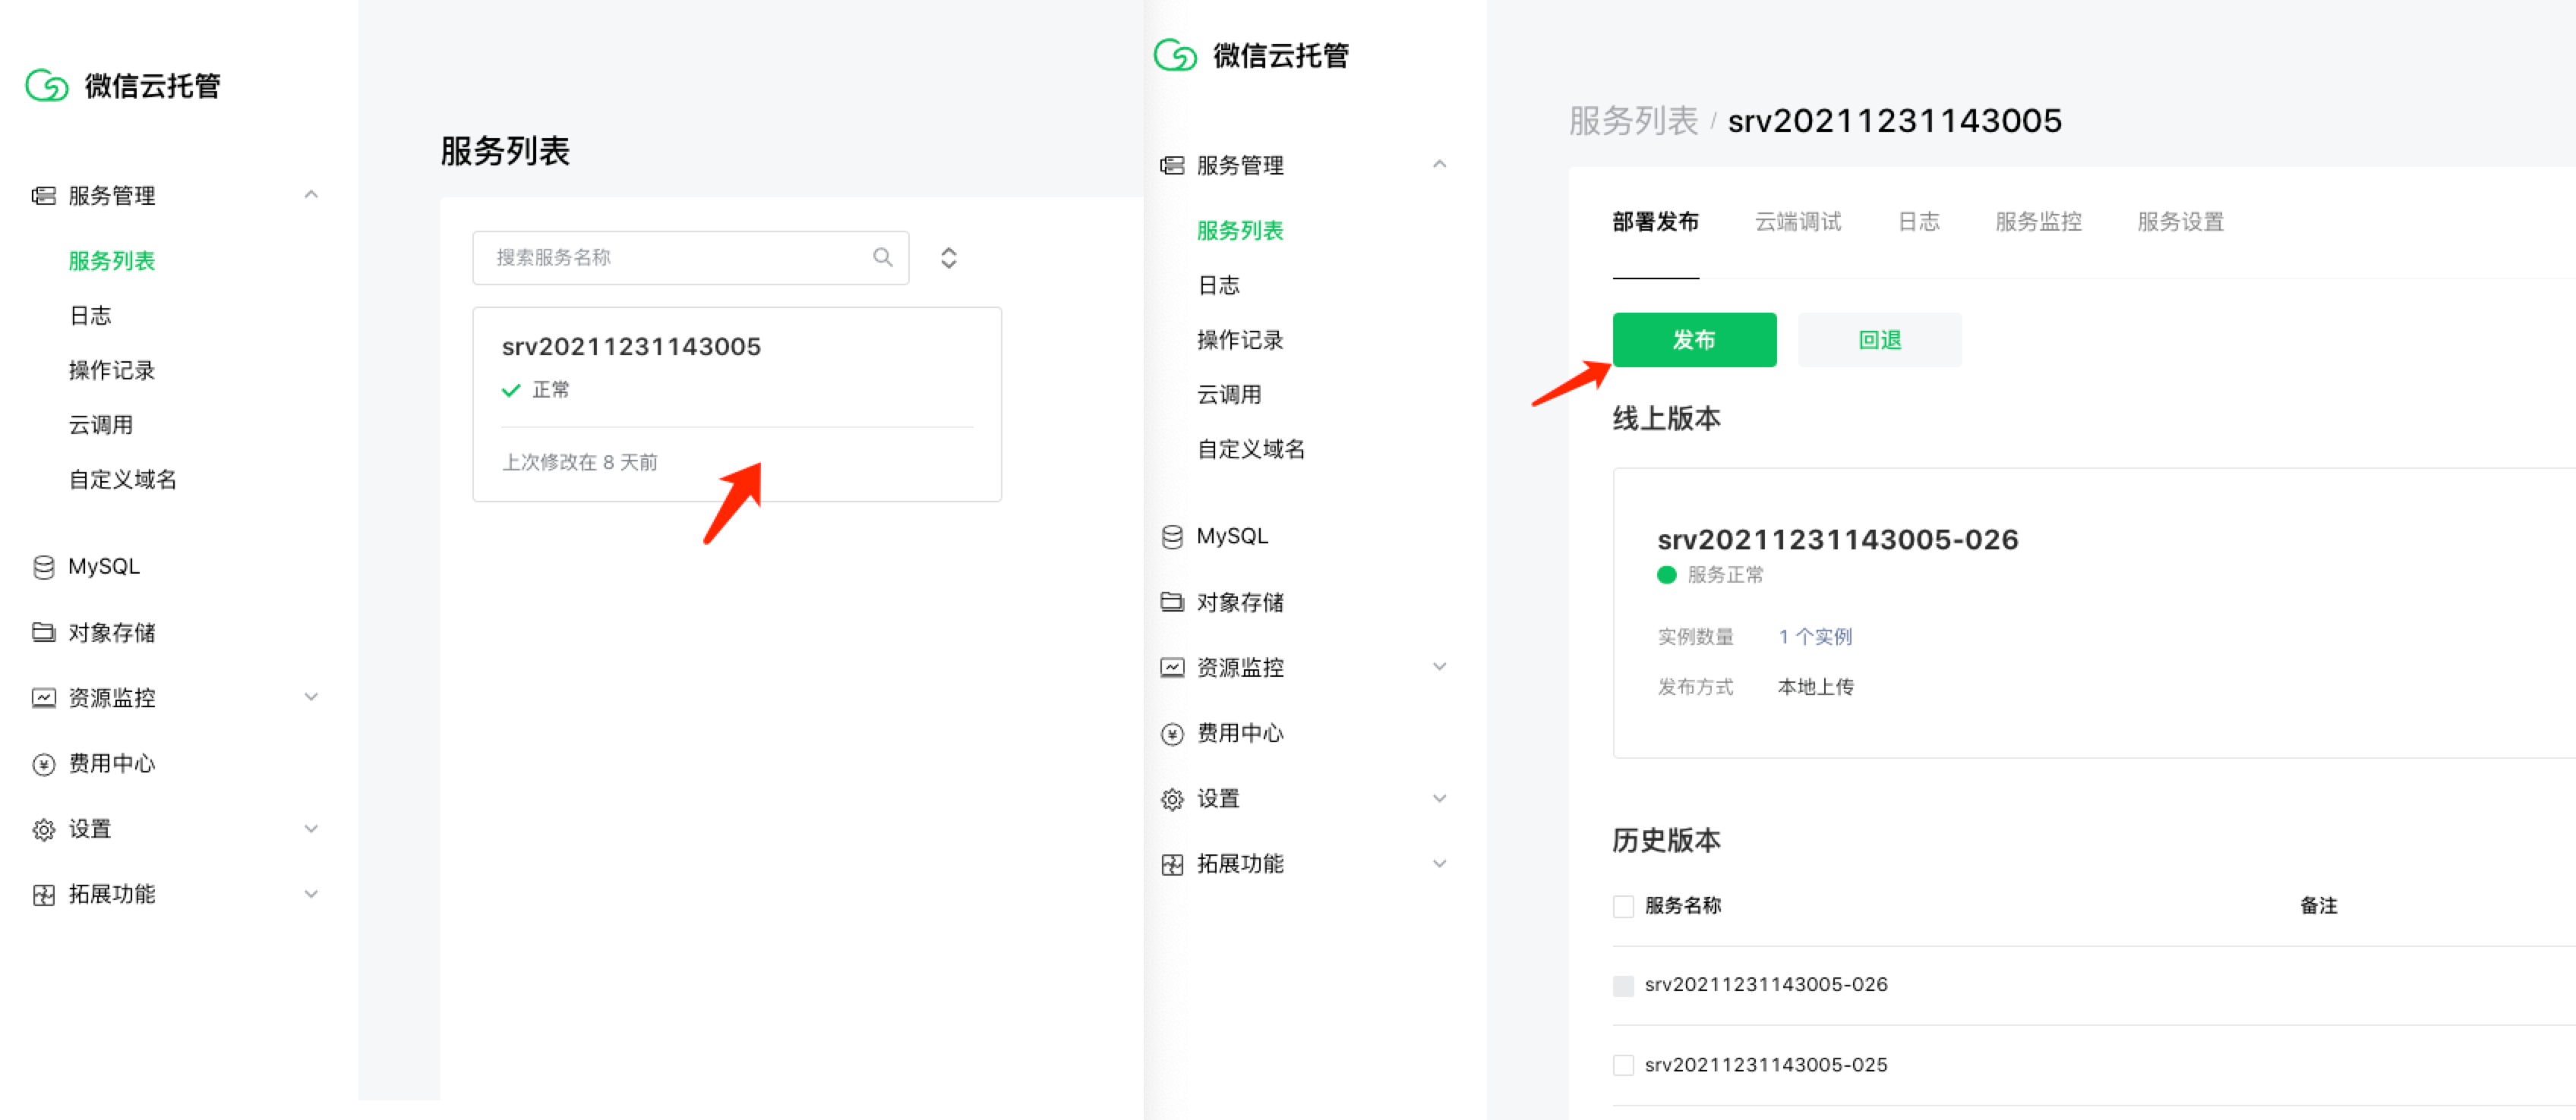2576x1120 pixels.
Task: Collapse 服务管理 chevron in left panel
Action: tap(311, 195)
